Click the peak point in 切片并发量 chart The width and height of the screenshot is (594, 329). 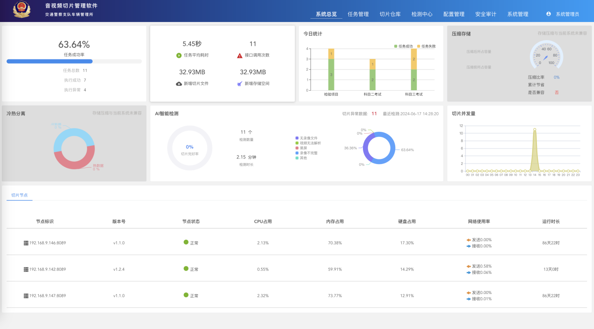click(535, 129)
